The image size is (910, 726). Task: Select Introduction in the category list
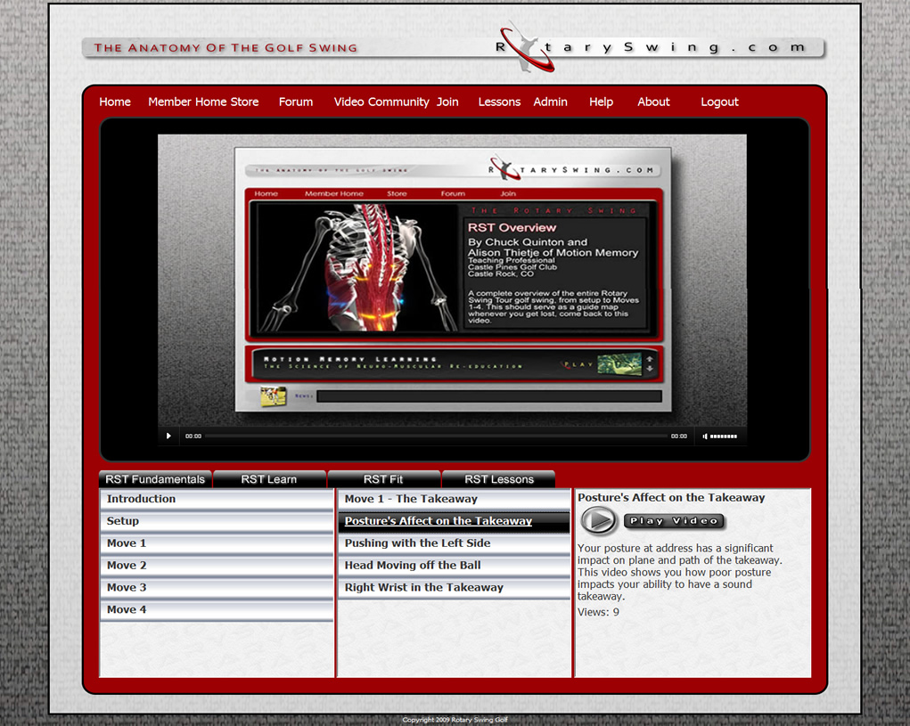(217, 499)
